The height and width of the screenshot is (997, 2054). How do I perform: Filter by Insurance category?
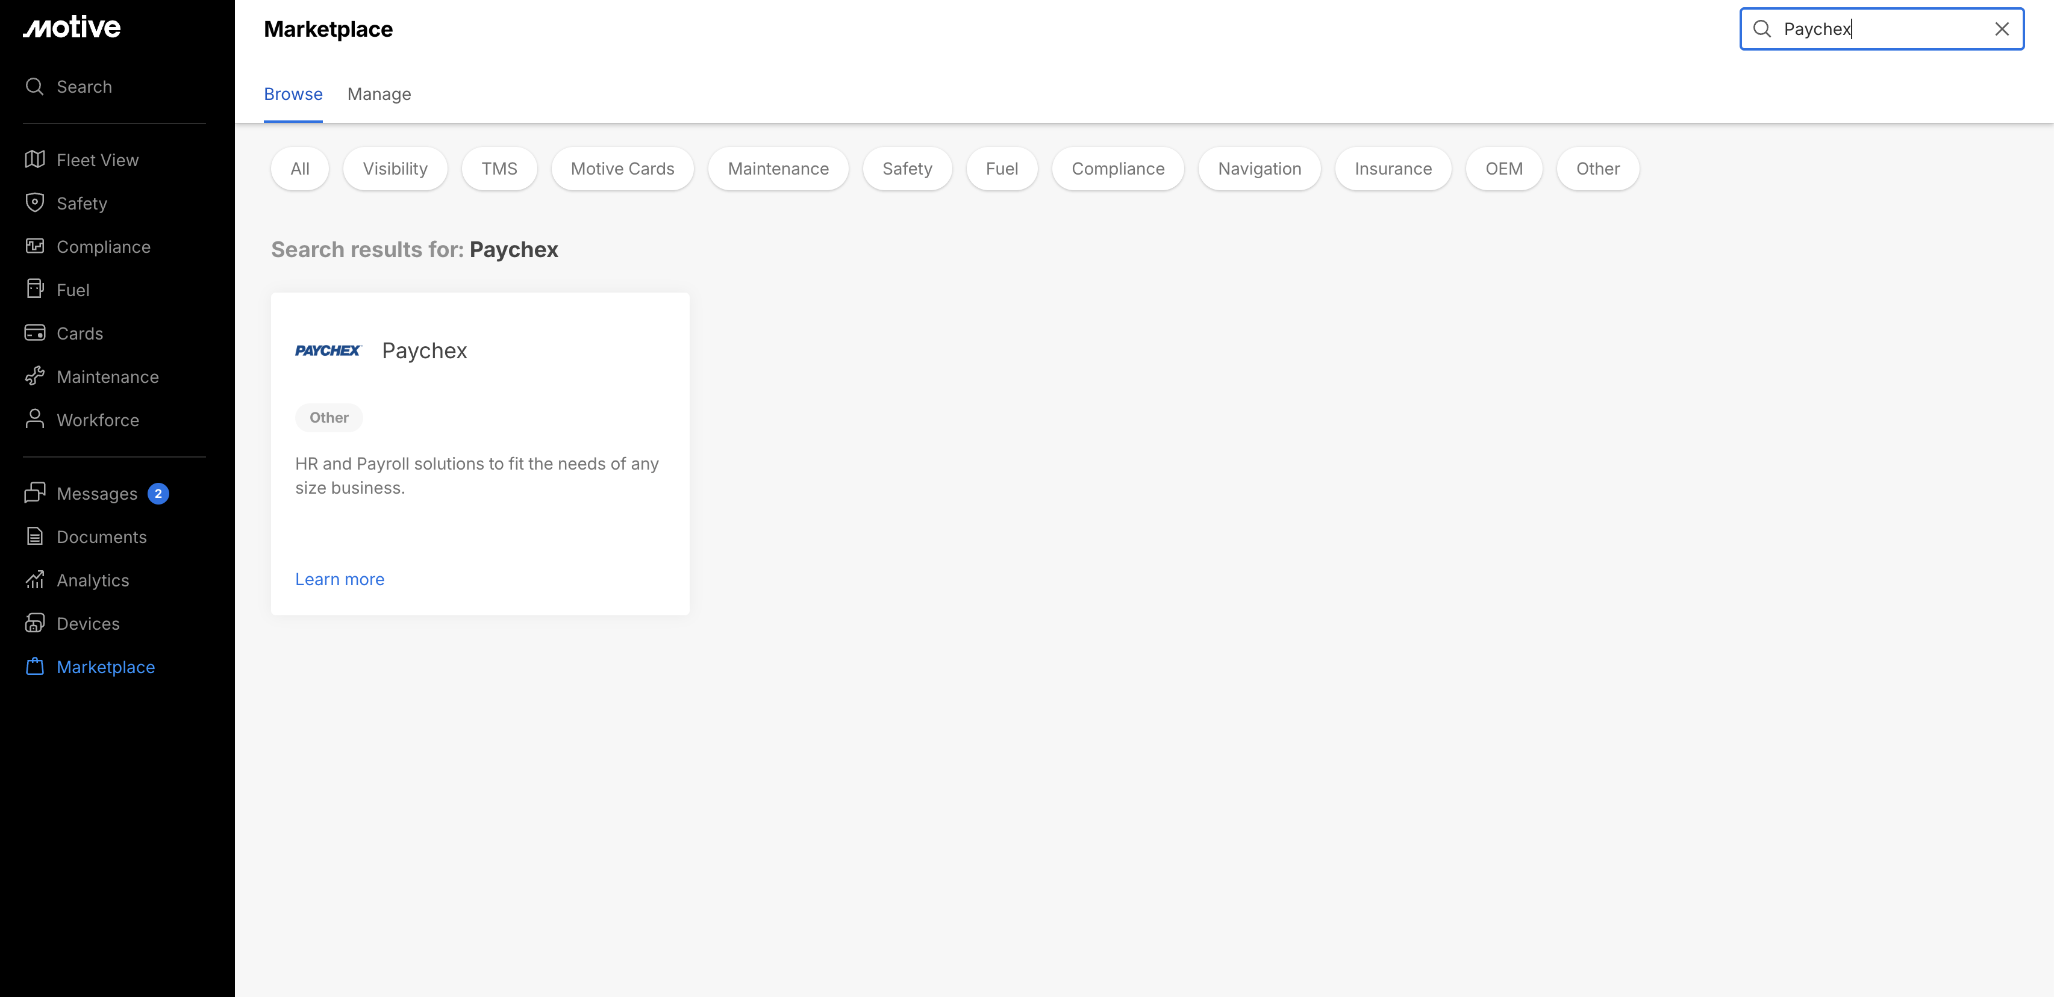[x=1393, y=168]
